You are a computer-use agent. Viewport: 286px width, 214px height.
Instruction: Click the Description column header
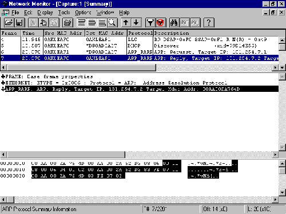(216, 33)
